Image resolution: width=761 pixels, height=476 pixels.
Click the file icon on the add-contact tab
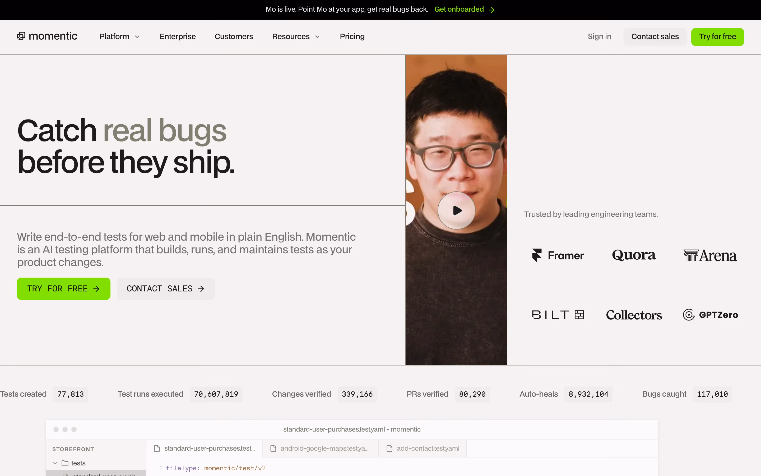pos(389,448)
